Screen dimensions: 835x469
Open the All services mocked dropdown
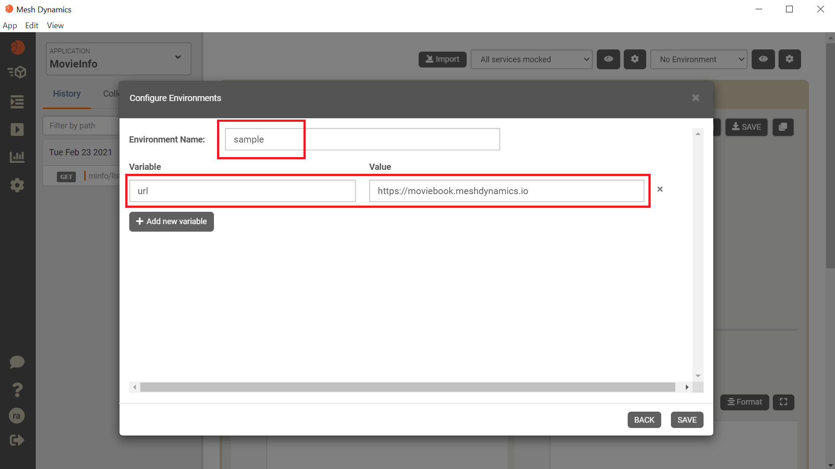click(532, 59)
